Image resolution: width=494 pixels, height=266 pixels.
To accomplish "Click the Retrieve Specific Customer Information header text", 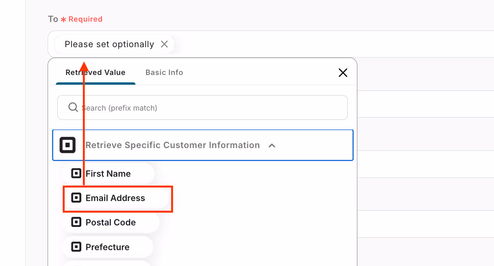I will 173,145.
